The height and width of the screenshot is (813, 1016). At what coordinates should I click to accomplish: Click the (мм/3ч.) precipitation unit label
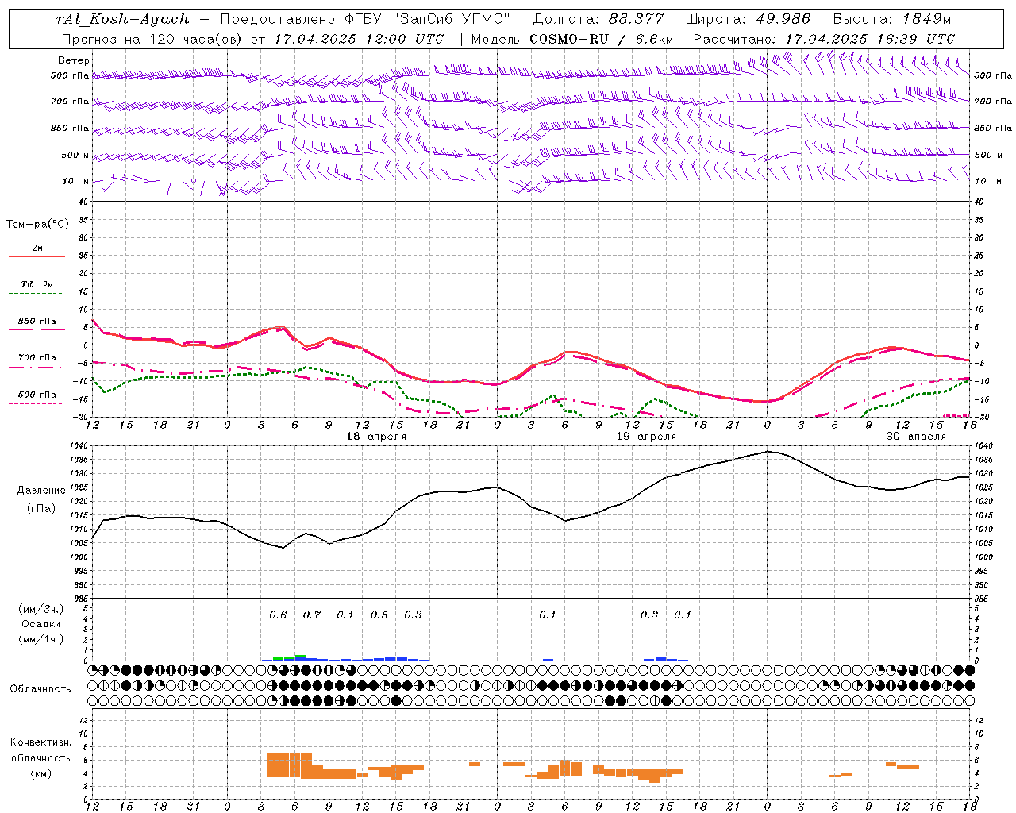pos(41,609)
